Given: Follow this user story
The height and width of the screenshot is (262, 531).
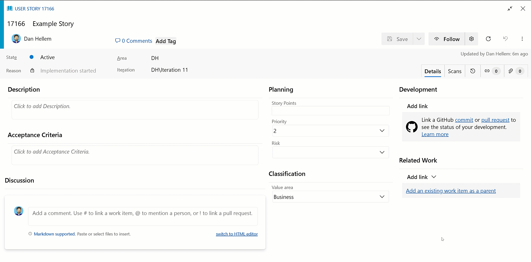Looking at the screenshot, I should coord(447,39).
